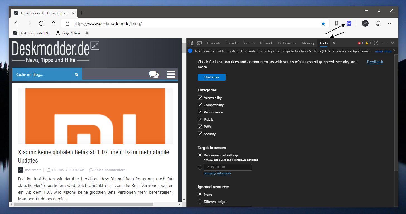Uncheck the Security category
The height and width of the screenshot is (214, 406).
200,134
